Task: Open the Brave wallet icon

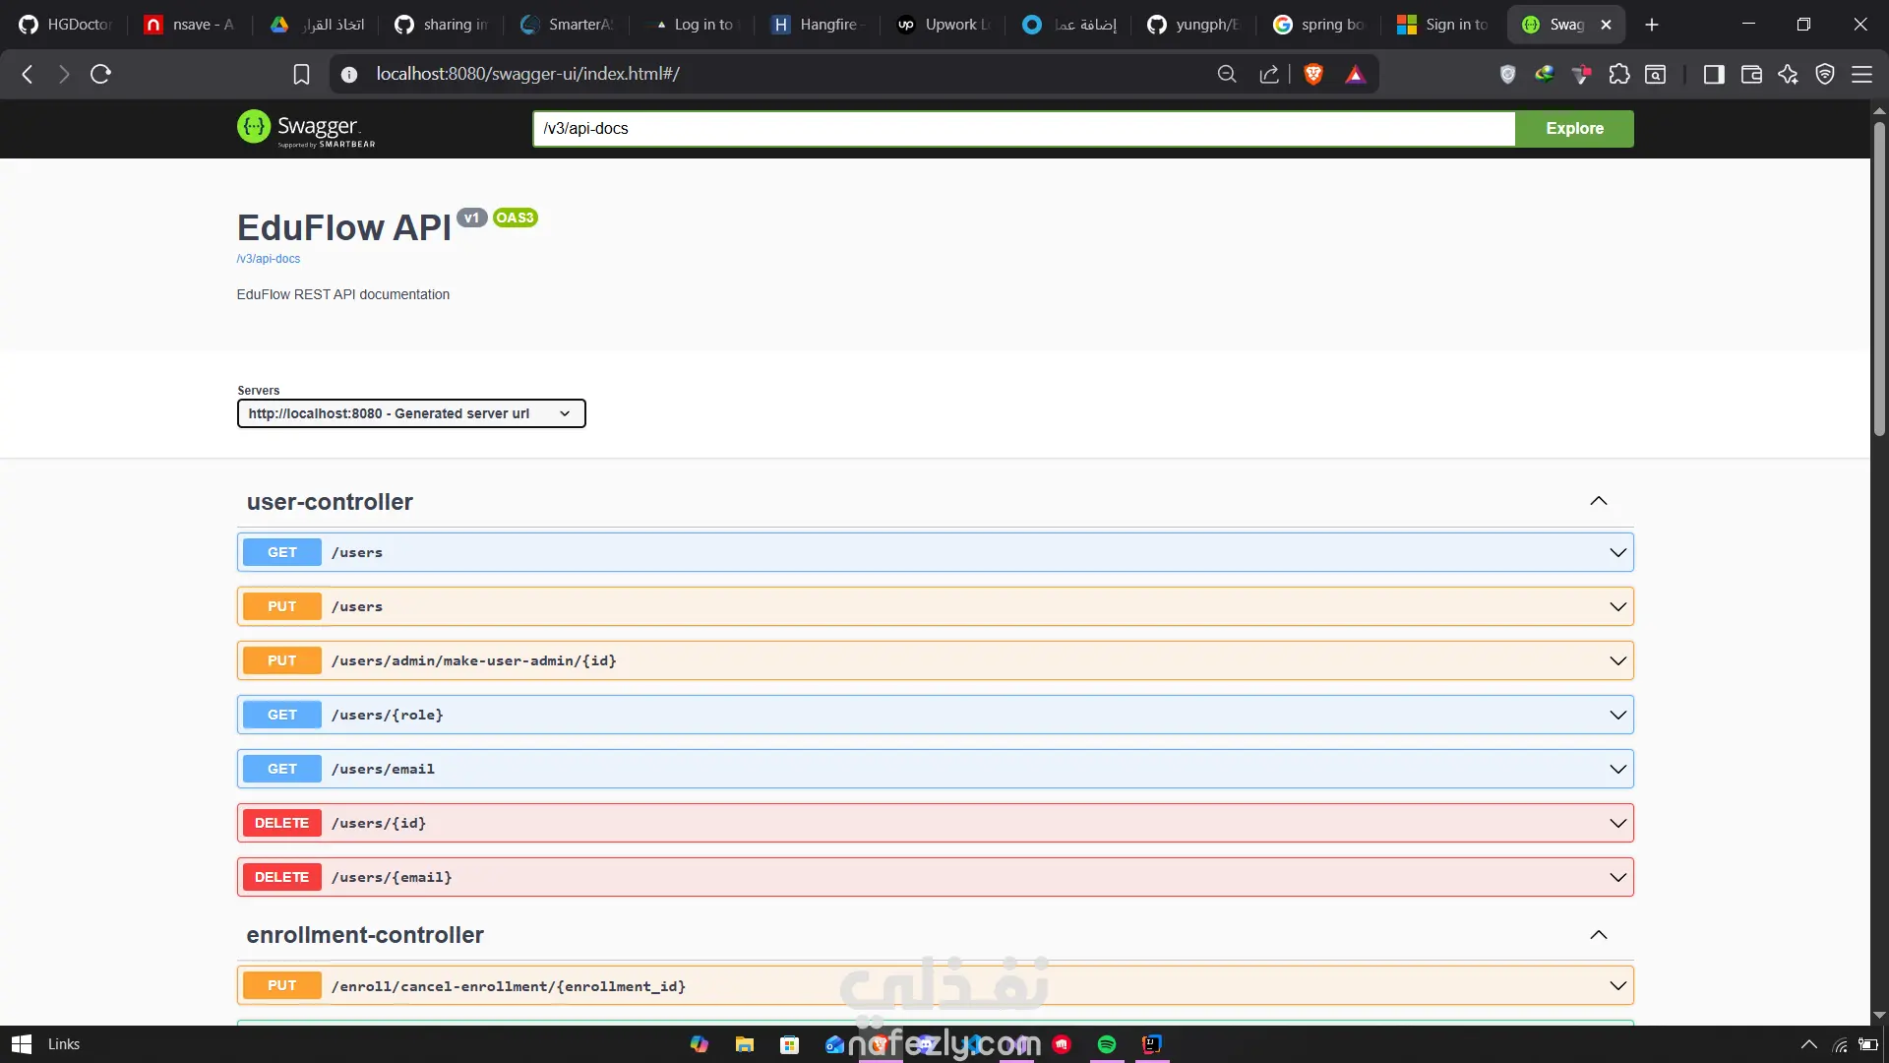Action: coord(1750,74)
